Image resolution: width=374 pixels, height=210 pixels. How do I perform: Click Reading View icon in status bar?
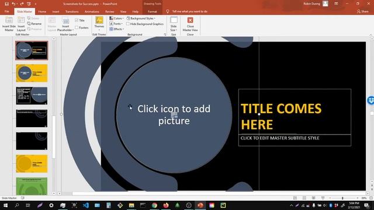[x=313, y=198]
